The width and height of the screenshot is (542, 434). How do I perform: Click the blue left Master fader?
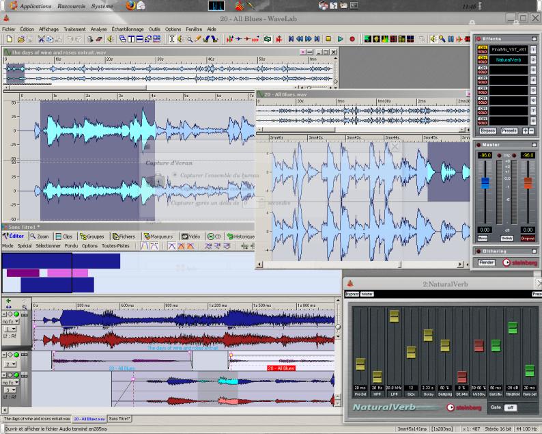pos(485,183)
